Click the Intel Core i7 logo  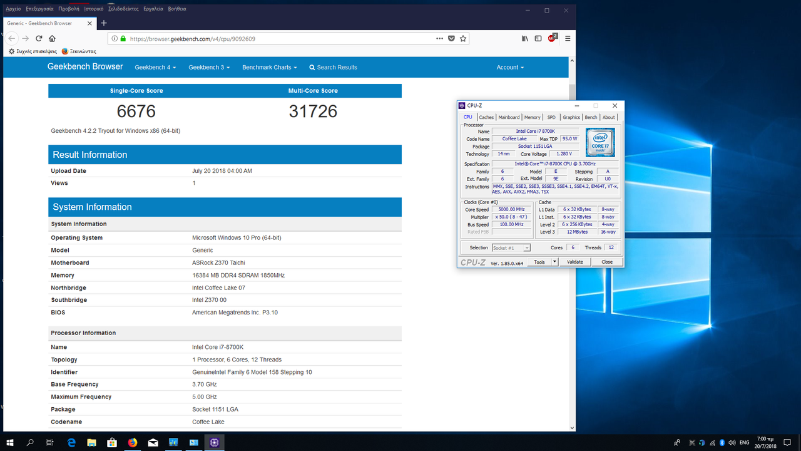pyautogui.click(x=600, y=142)
